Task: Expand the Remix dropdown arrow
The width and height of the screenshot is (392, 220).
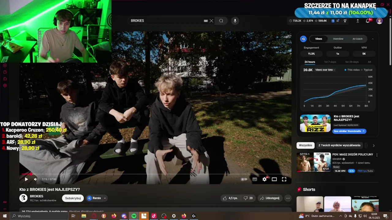Action: point(105,198)
